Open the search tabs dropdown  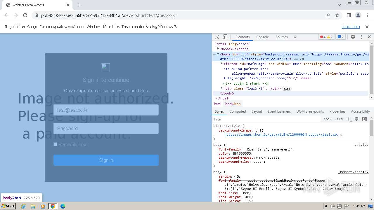coord(339,5)
